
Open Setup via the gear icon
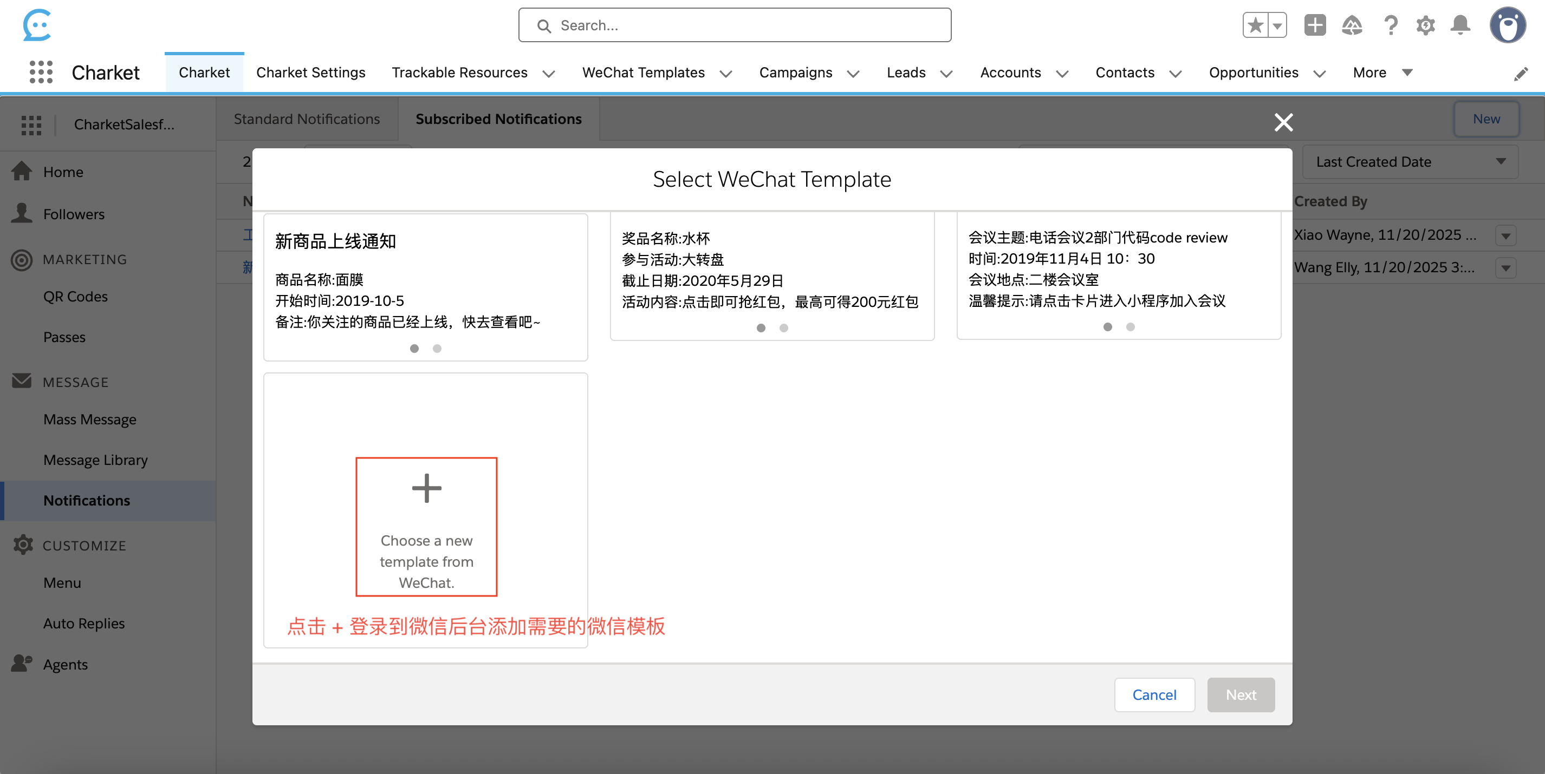click(1426, 25)
